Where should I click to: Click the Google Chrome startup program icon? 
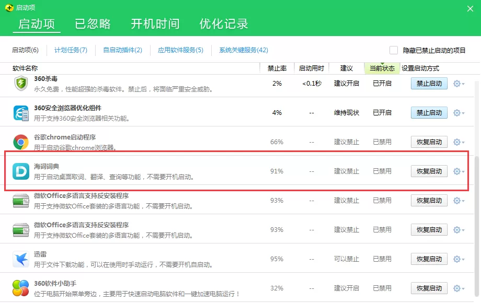point(21,142)
